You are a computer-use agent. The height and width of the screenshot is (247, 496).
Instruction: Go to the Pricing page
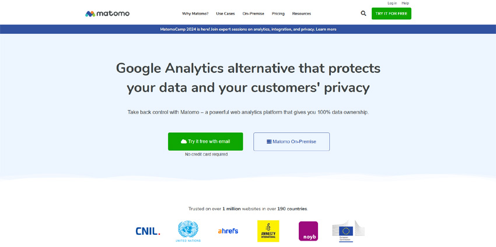click(x=278, y=13)
